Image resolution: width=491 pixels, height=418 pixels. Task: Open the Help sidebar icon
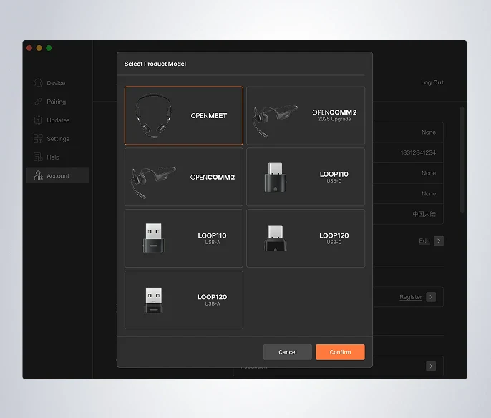tap(38, 157)
